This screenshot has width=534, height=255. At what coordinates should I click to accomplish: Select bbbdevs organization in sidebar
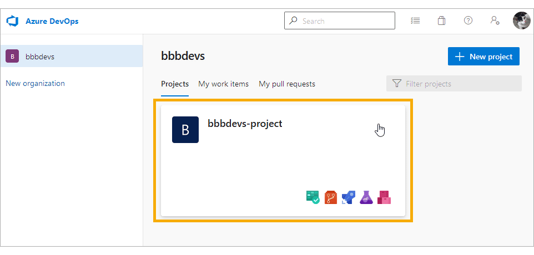click(x=72, y=56)
